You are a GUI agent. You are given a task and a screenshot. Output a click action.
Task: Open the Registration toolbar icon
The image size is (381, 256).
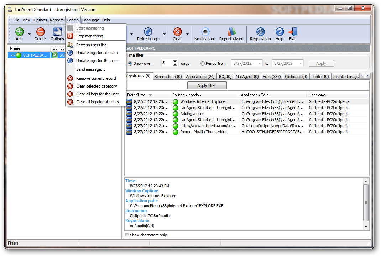[260, 34]
